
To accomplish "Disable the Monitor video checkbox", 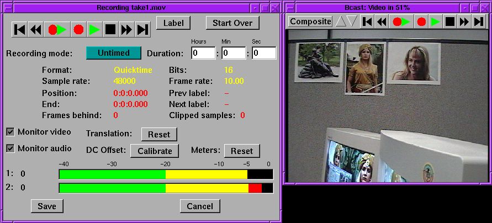I will tap(10, 132).
